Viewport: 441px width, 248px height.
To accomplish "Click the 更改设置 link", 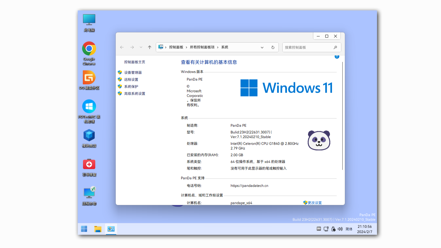I will (315, 202).
